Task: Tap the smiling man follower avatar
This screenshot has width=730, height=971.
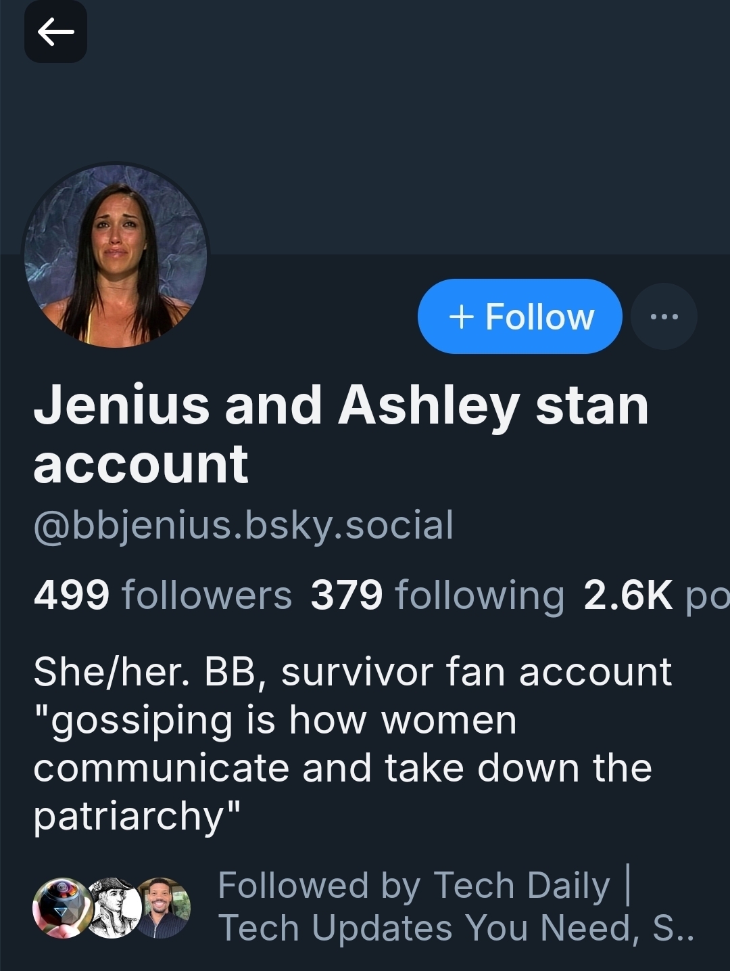Action: click(164, 907)
